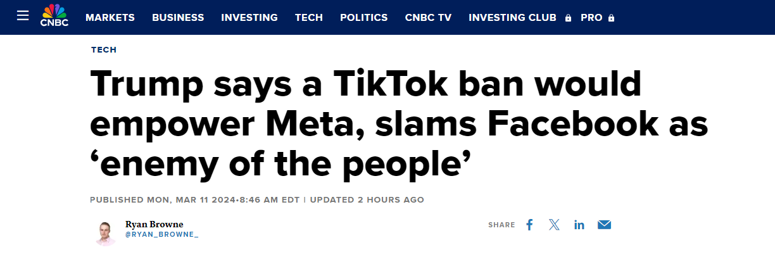Click Ryan Browne's author photo

click(x=104, y=233)
